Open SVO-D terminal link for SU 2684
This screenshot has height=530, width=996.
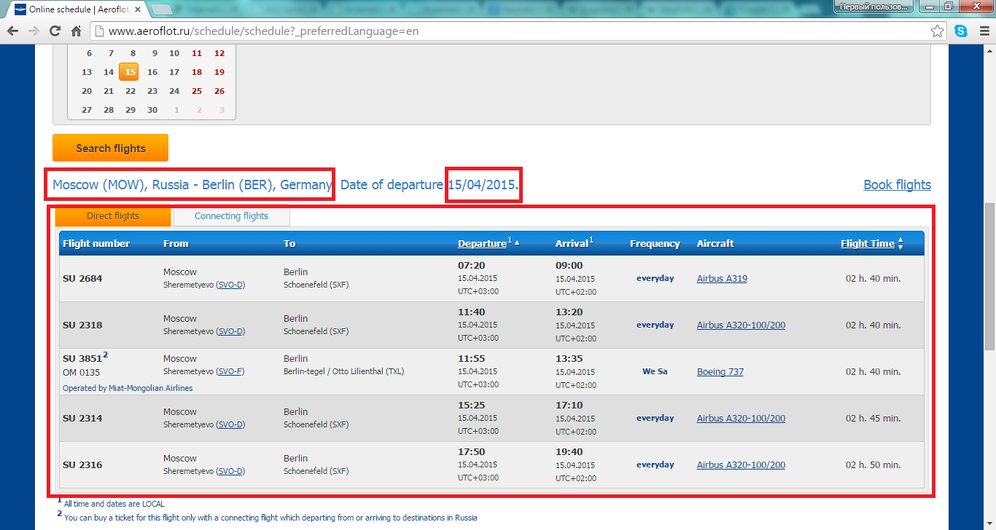[x=230, y=285]
